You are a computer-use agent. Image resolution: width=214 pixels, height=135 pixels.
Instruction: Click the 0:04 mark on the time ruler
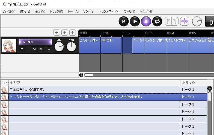tap(170, 33)
